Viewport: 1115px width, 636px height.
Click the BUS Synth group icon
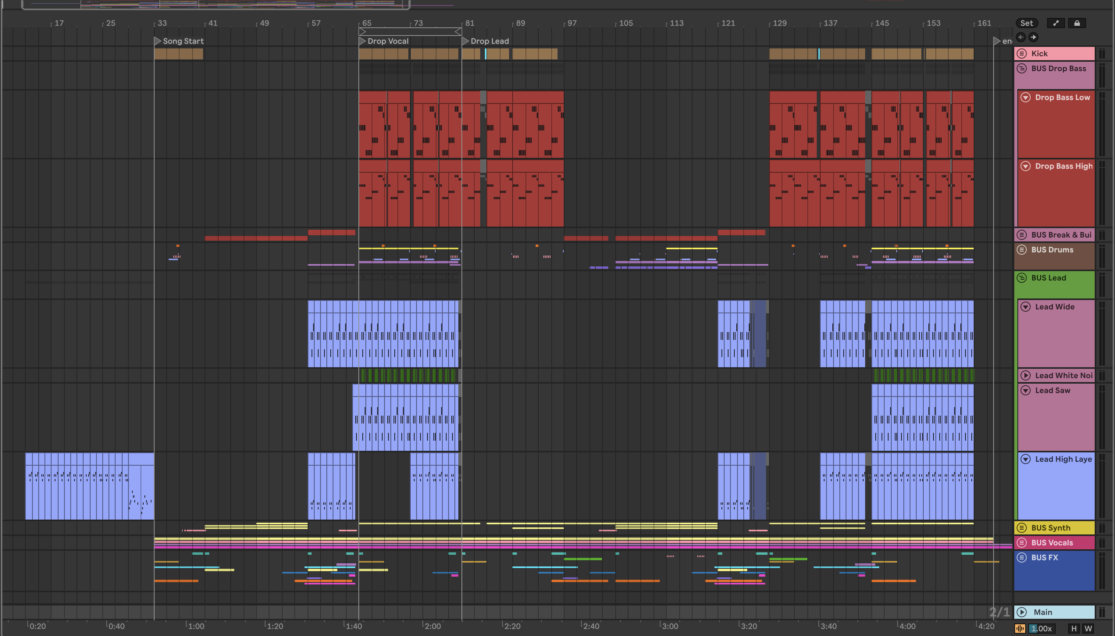click(x=1022, y=528)
